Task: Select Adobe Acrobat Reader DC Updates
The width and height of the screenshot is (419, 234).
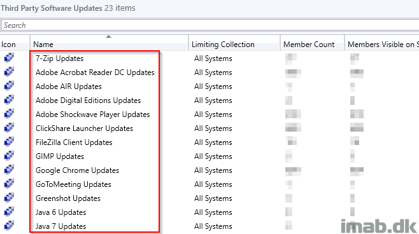Action: 95,72
